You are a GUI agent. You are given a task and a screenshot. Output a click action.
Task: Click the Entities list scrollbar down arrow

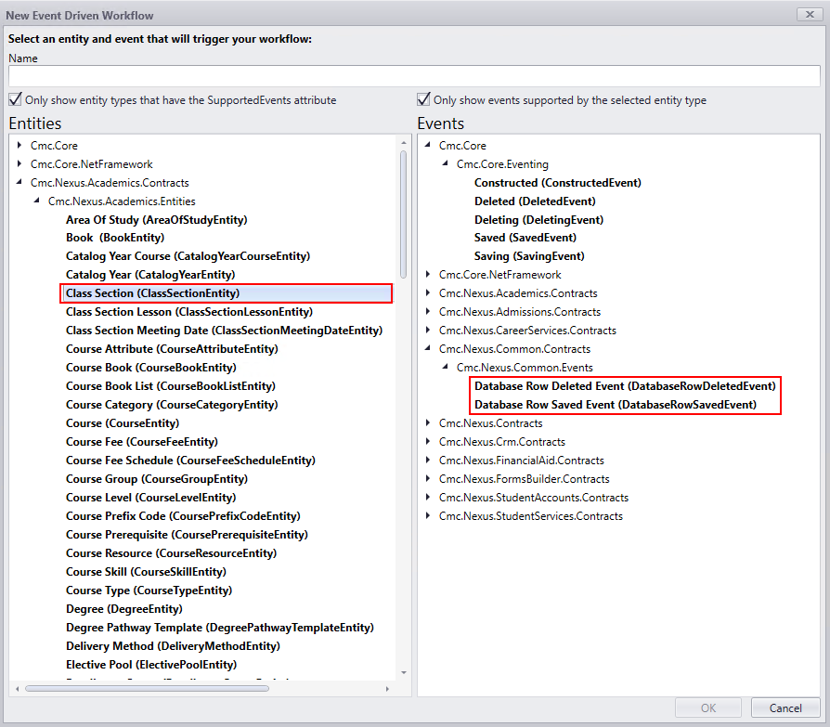click(x=403, y=673)
